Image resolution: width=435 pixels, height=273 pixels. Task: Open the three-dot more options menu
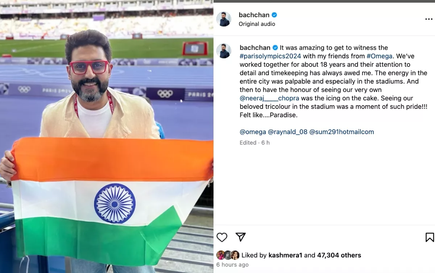[x=429, y=19]
